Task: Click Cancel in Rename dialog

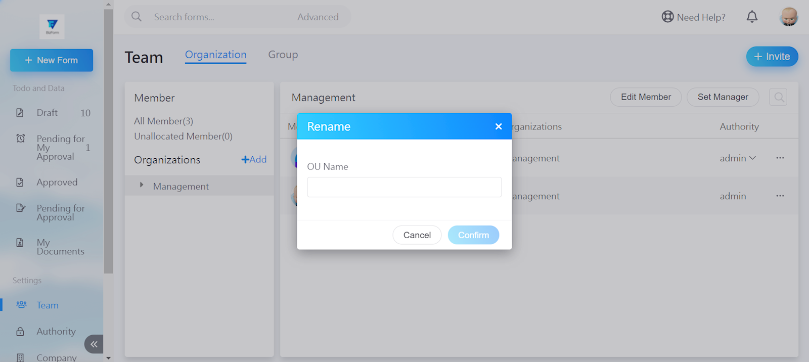Action: point(417,235)
